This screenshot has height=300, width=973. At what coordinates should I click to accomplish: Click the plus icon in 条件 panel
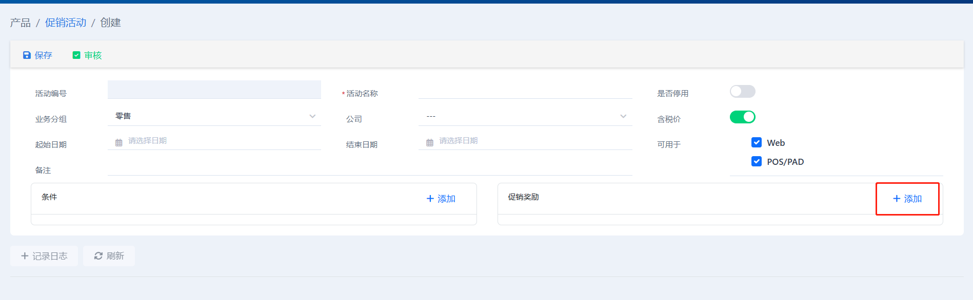click(430, 199)
